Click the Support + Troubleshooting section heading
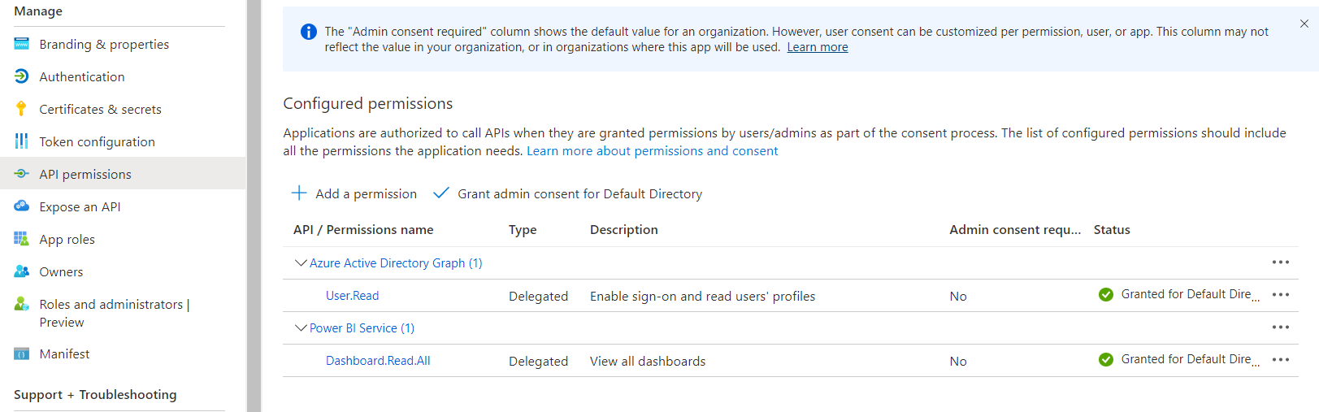The image size is (1319, 412). tap(95, 394)
